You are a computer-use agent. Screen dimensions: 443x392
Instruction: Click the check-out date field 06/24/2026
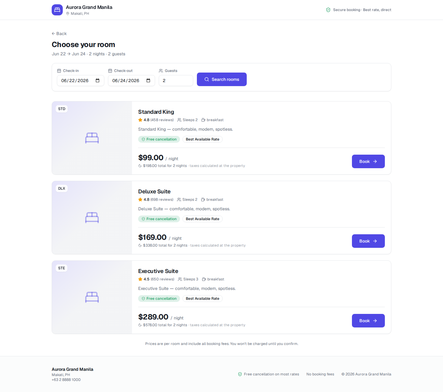pyautogui.click(x=131, y=81)
